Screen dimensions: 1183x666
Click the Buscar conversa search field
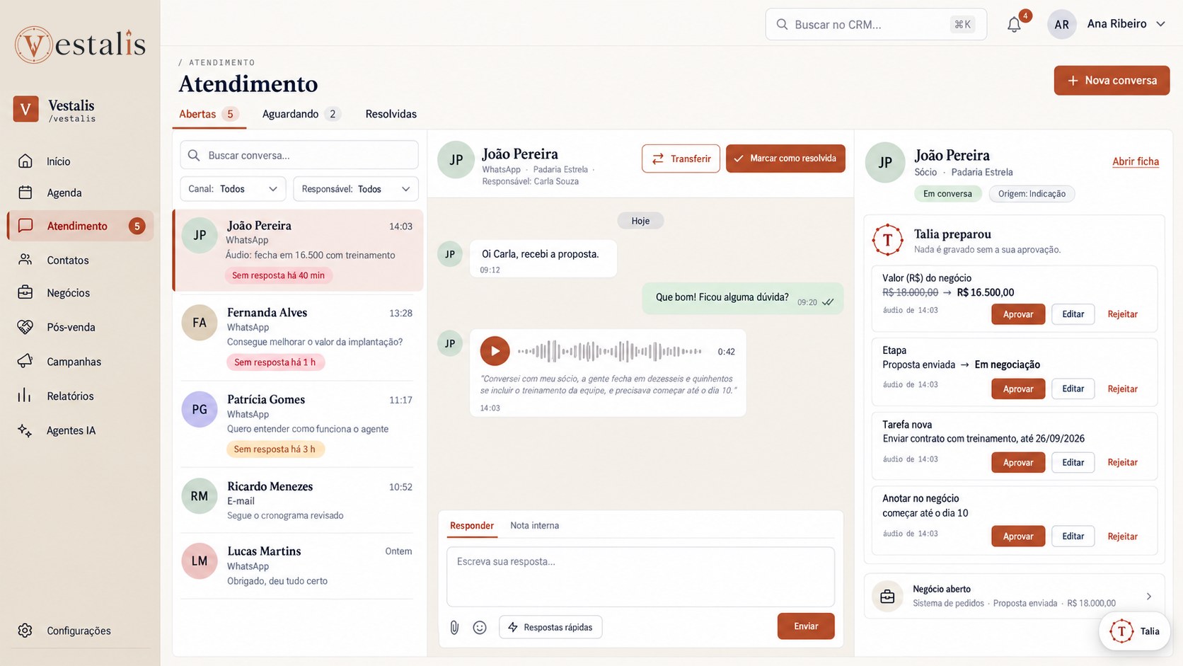coord(299,155)
